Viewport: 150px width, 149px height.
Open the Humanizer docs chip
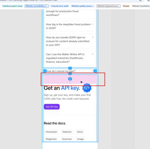[51, 132]
